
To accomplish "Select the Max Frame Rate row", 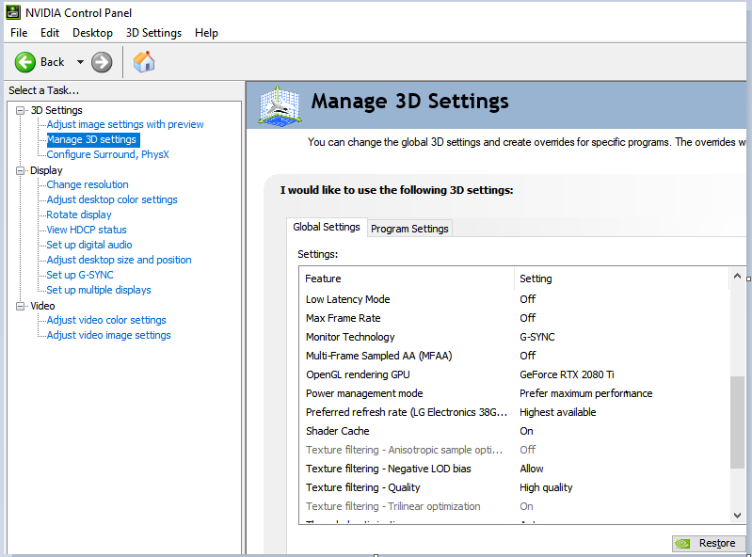I will click(514, 318).
